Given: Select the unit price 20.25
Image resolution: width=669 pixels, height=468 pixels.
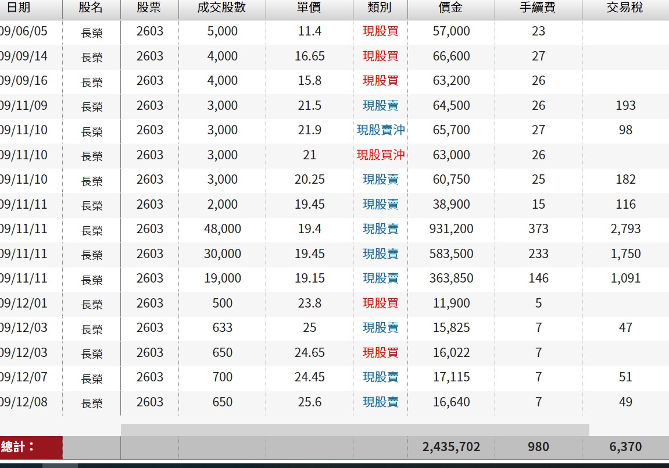Looking at the screenshot, I should 310,180.
